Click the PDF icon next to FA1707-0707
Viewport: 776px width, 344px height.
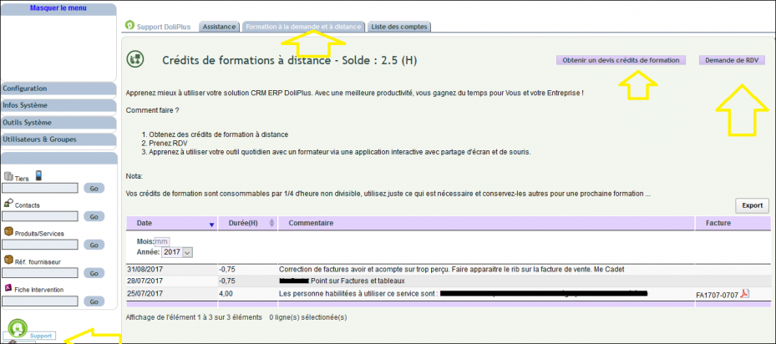(744, 294)
